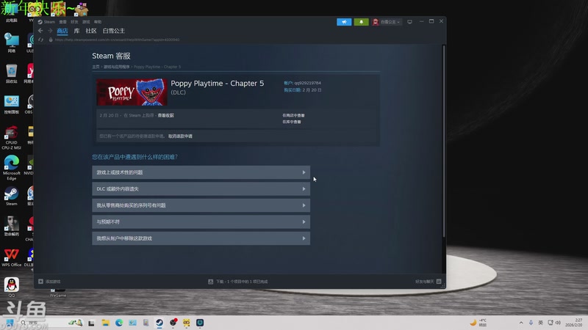The image size is (588, 330).
Task: Click the Task View taskbar icon
Action: pos(91,323)
